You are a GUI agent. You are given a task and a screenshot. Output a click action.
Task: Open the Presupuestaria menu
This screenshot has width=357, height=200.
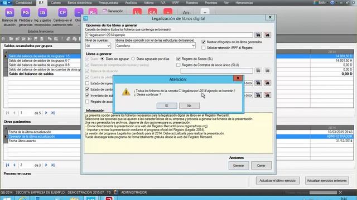[x=108, y=3]
